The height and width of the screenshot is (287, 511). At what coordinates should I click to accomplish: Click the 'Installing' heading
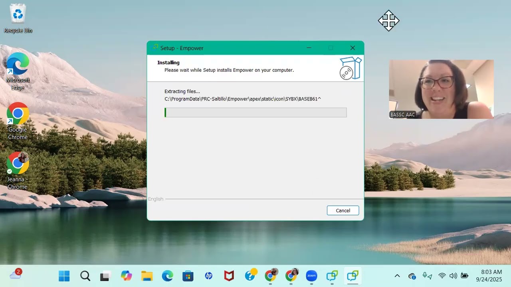[x=168, y=63]
